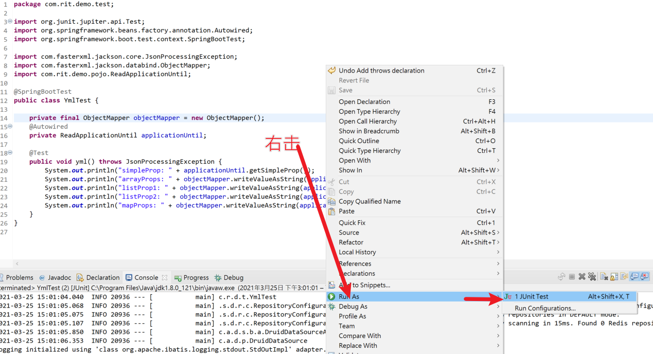
Task: Expand the Team submenu arrow
Action: 498,326
